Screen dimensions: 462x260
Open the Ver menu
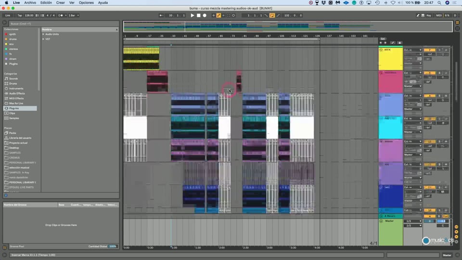click(x=72, y=3)
